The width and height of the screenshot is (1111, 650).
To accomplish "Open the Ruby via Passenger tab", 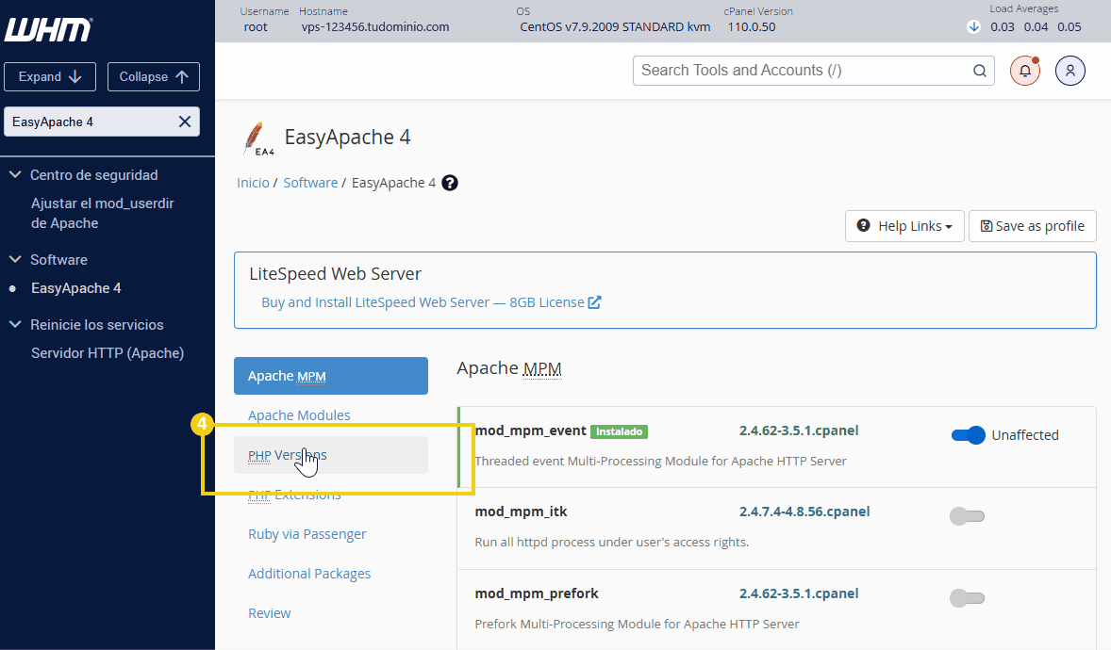I will [x=307, y=534].
